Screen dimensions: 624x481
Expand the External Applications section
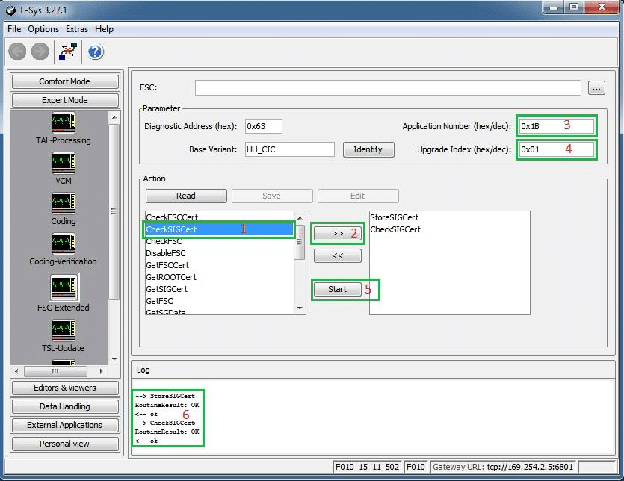(65, 425)
